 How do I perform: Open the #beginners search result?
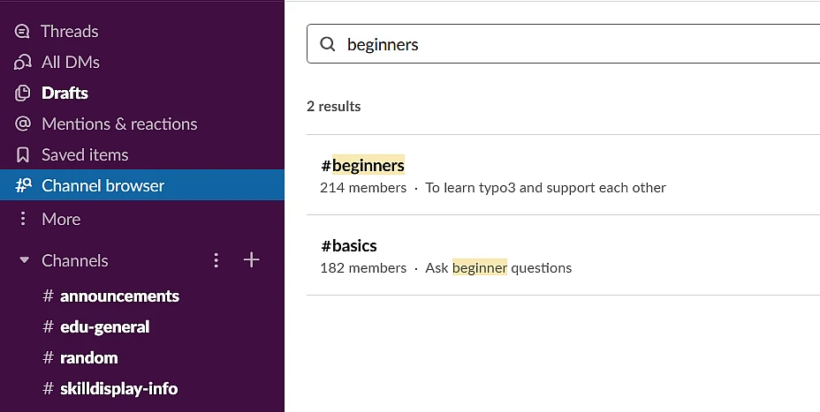363,165
